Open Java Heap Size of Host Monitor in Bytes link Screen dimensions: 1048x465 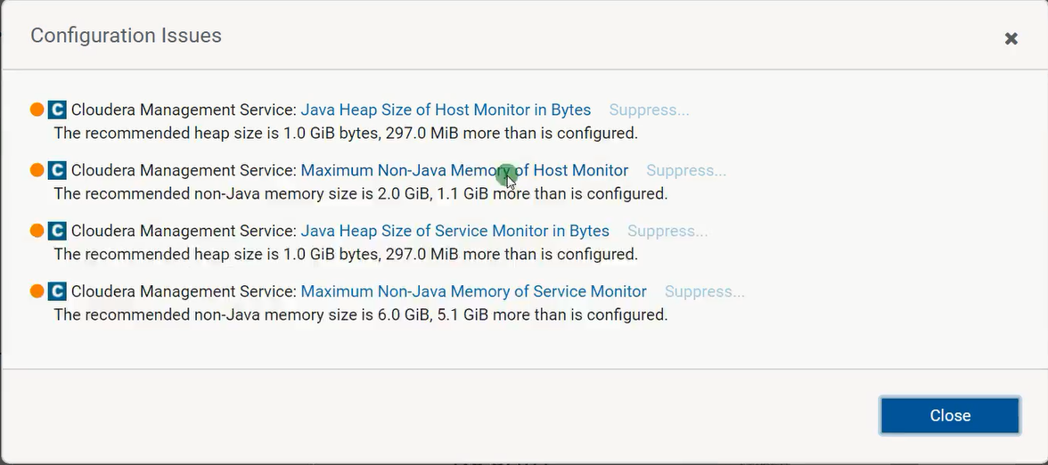pos(446,110)
